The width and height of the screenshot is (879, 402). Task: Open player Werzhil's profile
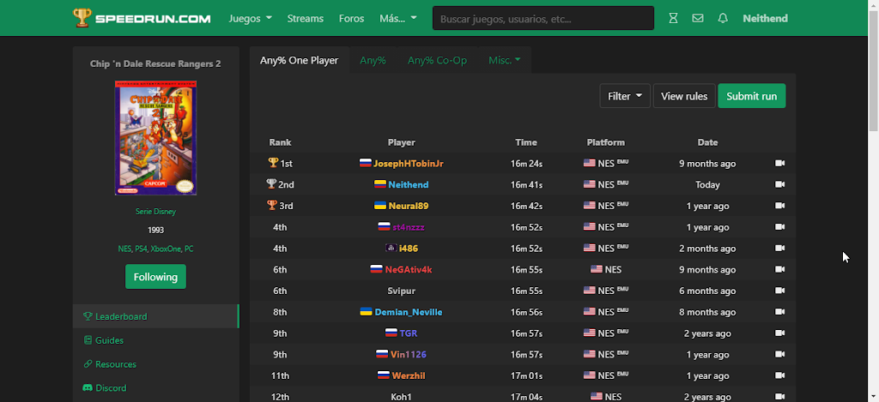[408, 376]
